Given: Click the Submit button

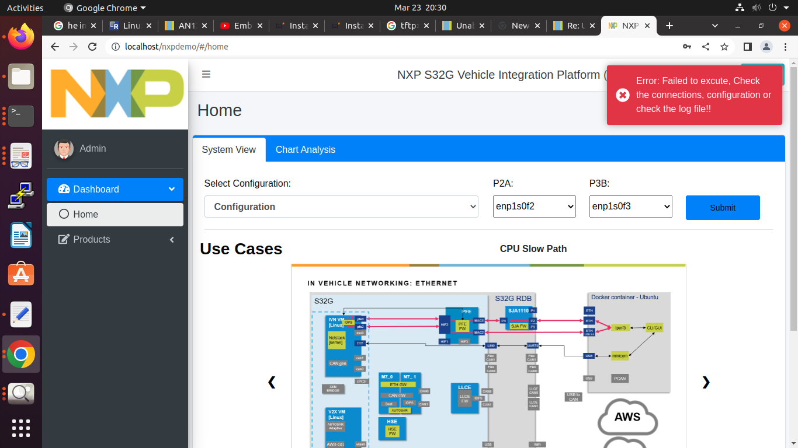Looking at the screenshot, I should 723,208.
